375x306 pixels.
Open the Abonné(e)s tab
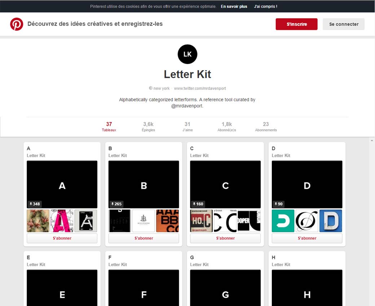click(x=227, y=126)
